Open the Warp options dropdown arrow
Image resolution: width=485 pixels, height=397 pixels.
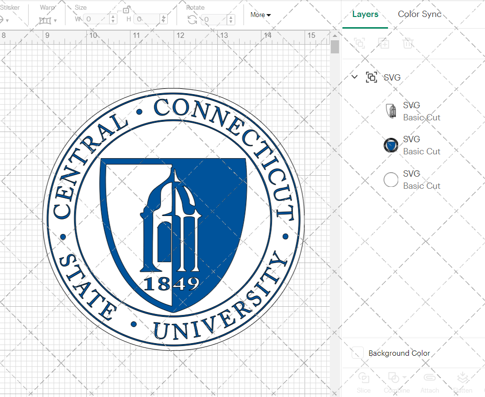(55, 20)
